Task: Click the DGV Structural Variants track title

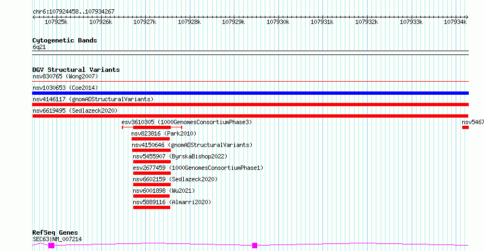Action: click(76, 70)
